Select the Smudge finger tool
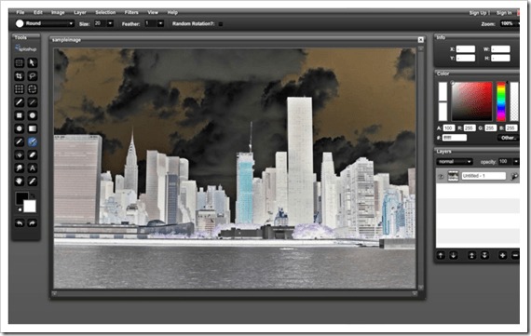The width and height of the screenshot is (531, 336). coord(20,168)
